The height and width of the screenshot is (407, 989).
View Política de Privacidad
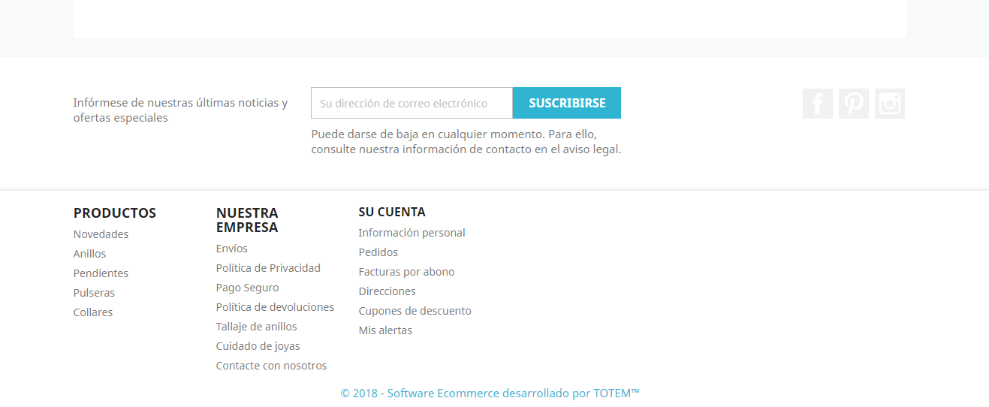click(268, 268)
